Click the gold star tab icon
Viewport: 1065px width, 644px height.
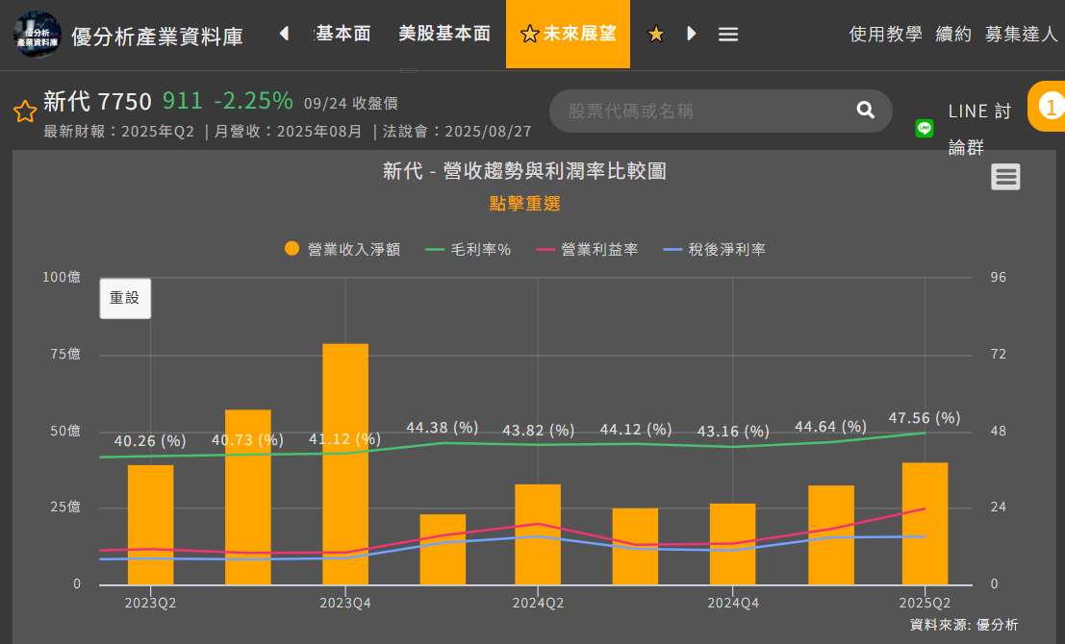(656, 35)
